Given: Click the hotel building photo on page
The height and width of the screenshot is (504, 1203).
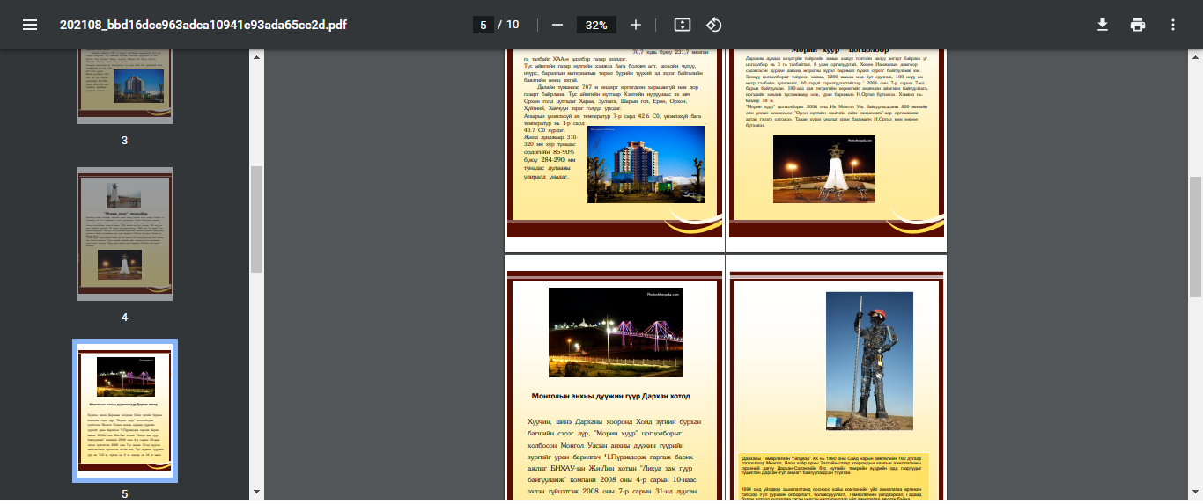Looking at the screenshot, I should click(646, 164).
